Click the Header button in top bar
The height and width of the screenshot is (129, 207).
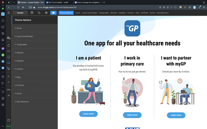[x=20, y=13]
